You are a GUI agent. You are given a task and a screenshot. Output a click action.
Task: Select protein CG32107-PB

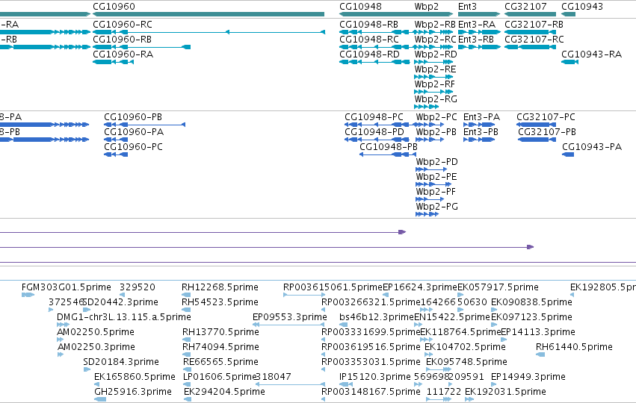[x=547, y=132]
